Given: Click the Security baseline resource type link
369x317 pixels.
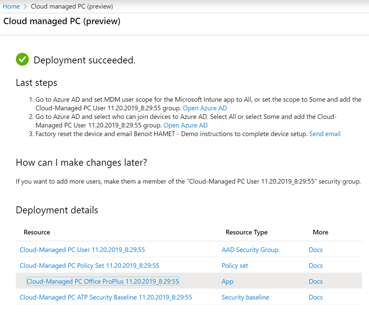Looking at the screenshot, I should pos(245,297).
